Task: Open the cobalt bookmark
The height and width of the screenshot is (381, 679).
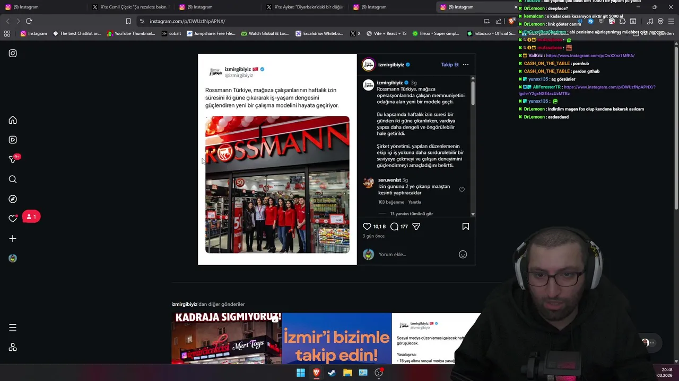Action: tap(171, 33)
